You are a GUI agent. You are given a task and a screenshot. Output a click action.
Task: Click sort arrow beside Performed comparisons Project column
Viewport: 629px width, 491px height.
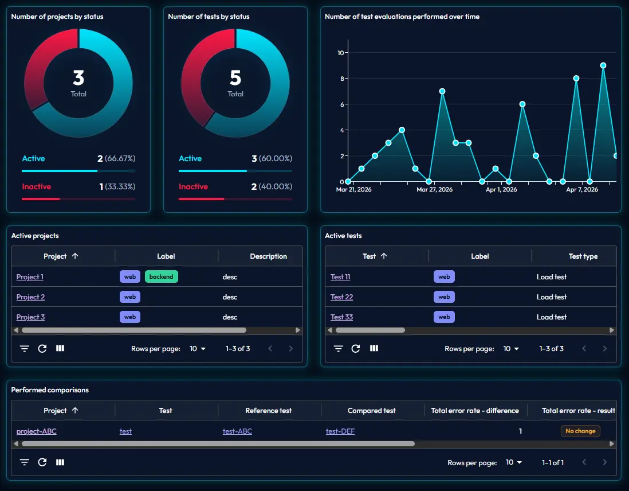point(75,410)
